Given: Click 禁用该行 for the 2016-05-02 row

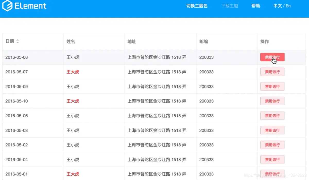Looking at the screenshot, I should point(272,145).
